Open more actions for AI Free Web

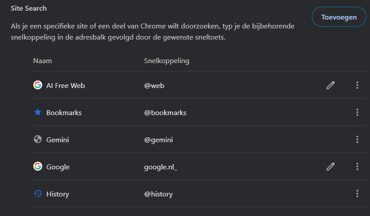click(x=357, y=85)
